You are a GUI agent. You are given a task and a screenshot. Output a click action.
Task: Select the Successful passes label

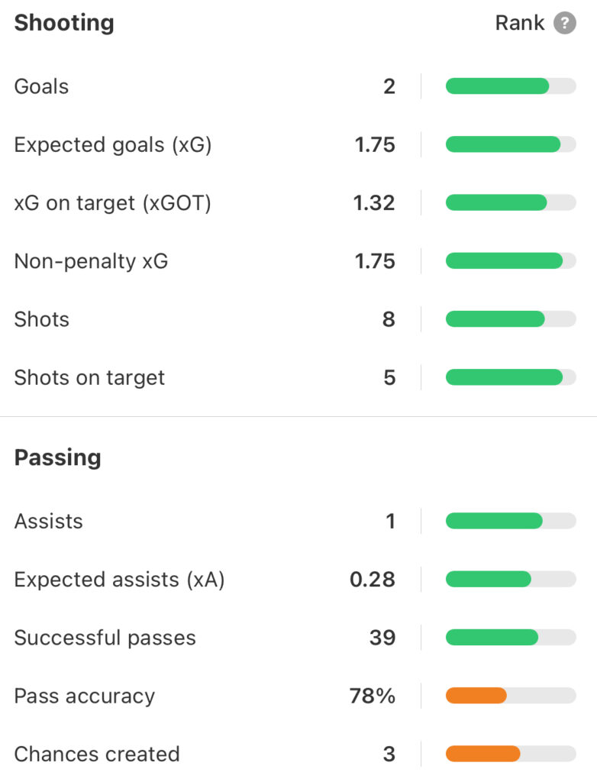coord(105,638)
